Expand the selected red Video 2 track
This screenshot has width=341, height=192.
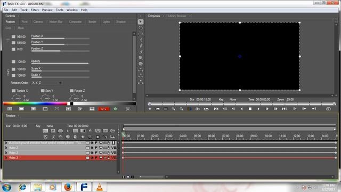6,158
